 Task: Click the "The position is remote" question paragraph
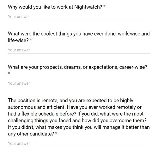79,117
